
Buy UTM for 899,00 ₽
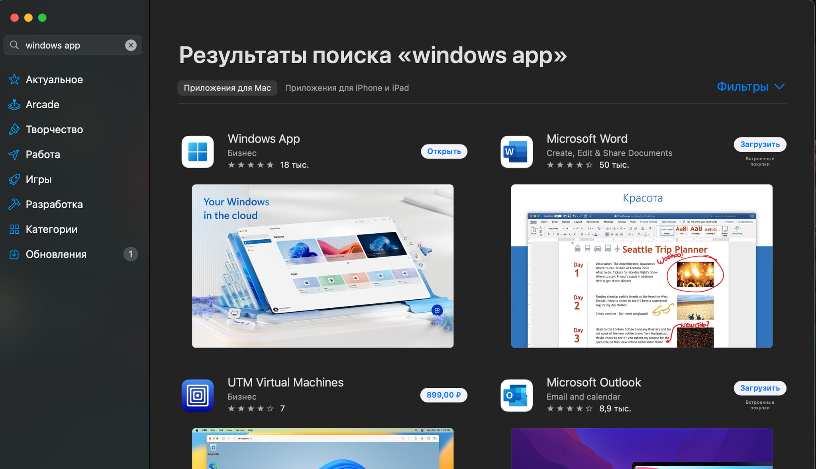coord(443,395)
